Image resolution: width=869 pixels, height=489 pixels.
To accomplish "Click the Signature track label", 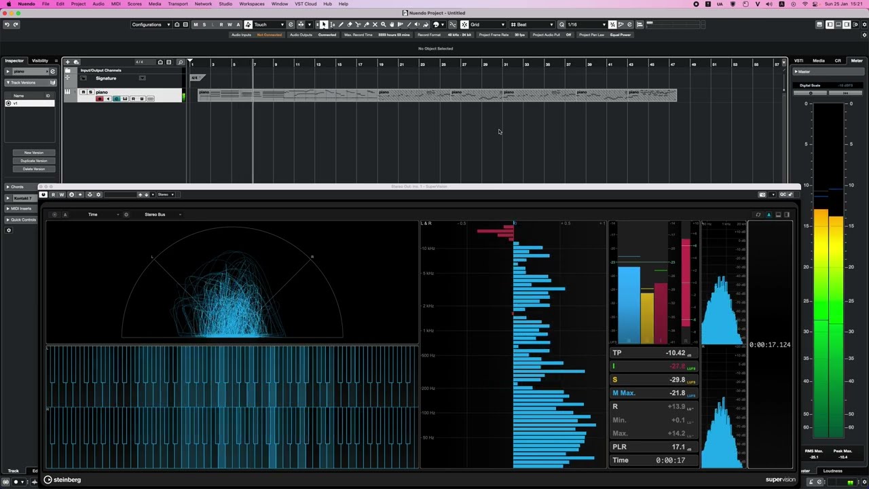I will [106, 78].
